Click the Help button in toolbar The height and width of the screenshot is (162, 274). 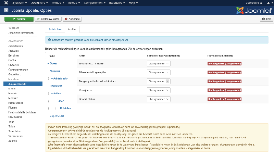pos(266,19)
